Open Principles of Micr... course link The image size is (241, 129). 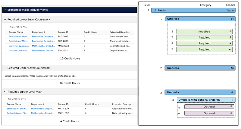(x=19, y=41)
